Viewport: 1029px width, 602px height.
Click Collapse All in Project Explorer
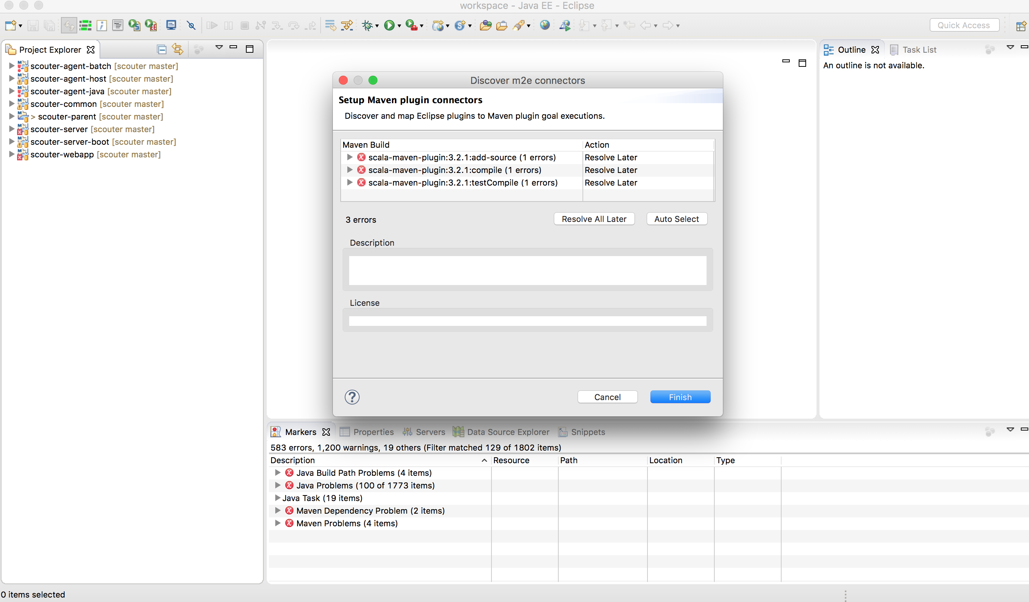161,49
